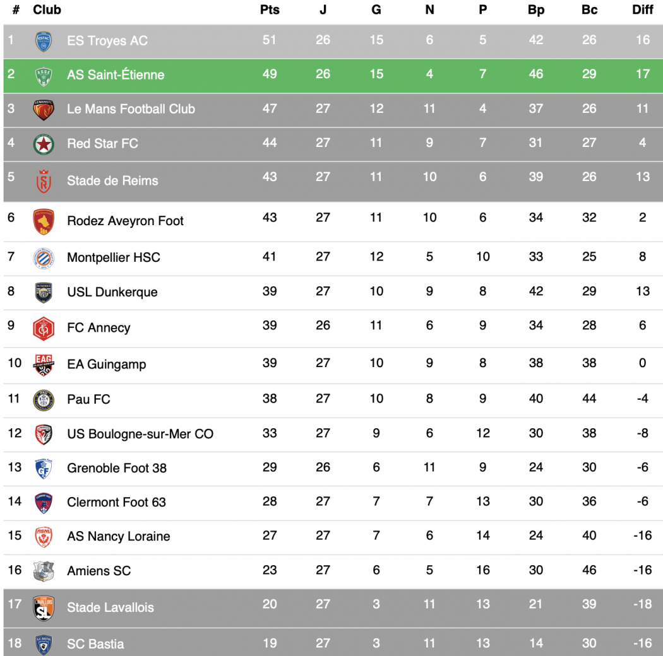
Task: Click the Rodez Aveyron Foot crest
Action: coord(44,221)
